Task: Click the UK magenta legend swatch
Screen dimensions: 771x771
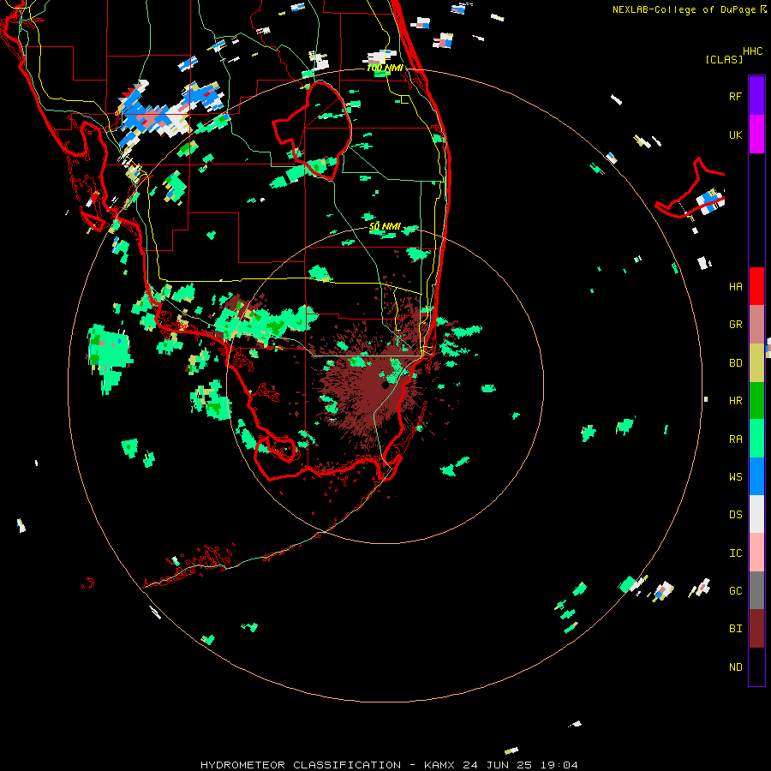Action: [x=756, y=134]
